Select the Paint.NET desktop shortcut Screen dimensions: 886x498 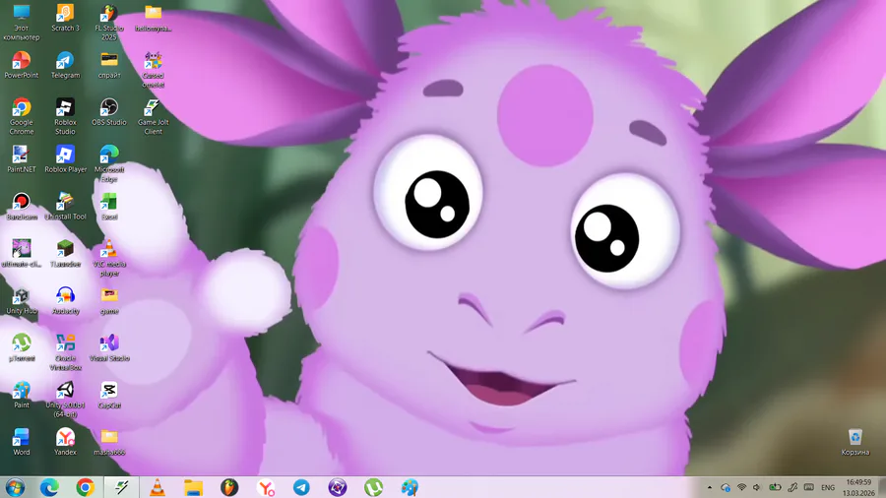22,159
